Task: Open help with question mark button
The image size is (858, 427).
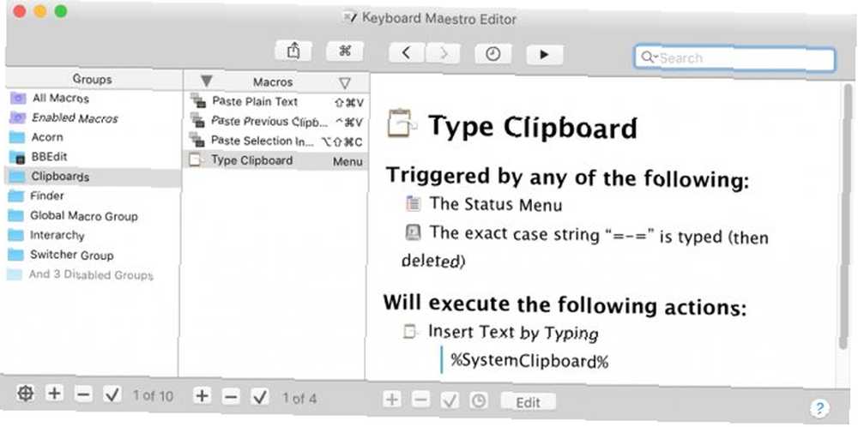Action: pyautogui.click(x=819, y=407)
